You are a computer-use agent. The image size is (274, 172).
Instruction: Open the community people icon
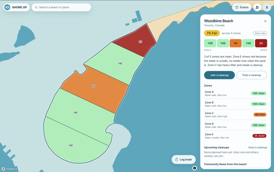(x=257, y=7)
